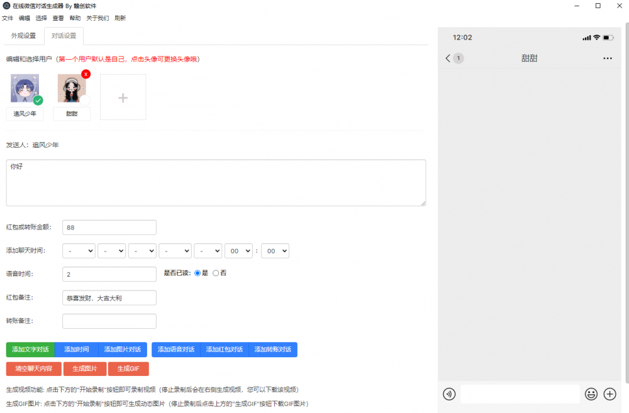Click the 甜甜 chat title in phone header
629x413 pixels.
click(x=529, y=58)
